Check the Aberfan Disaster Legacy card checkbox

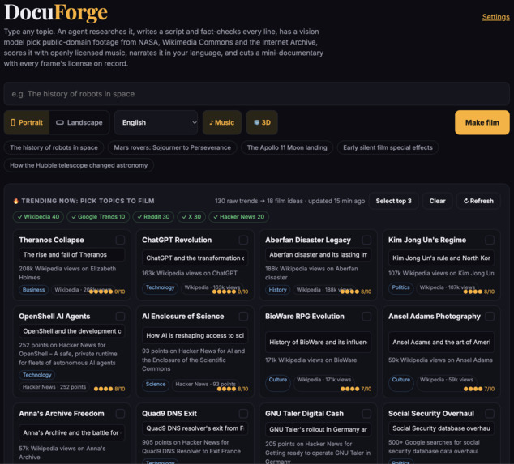point(366,240)
